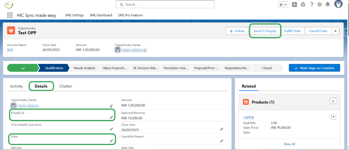Open the App Launcher grid icon

pyautogui.click(x=10, y=15)
